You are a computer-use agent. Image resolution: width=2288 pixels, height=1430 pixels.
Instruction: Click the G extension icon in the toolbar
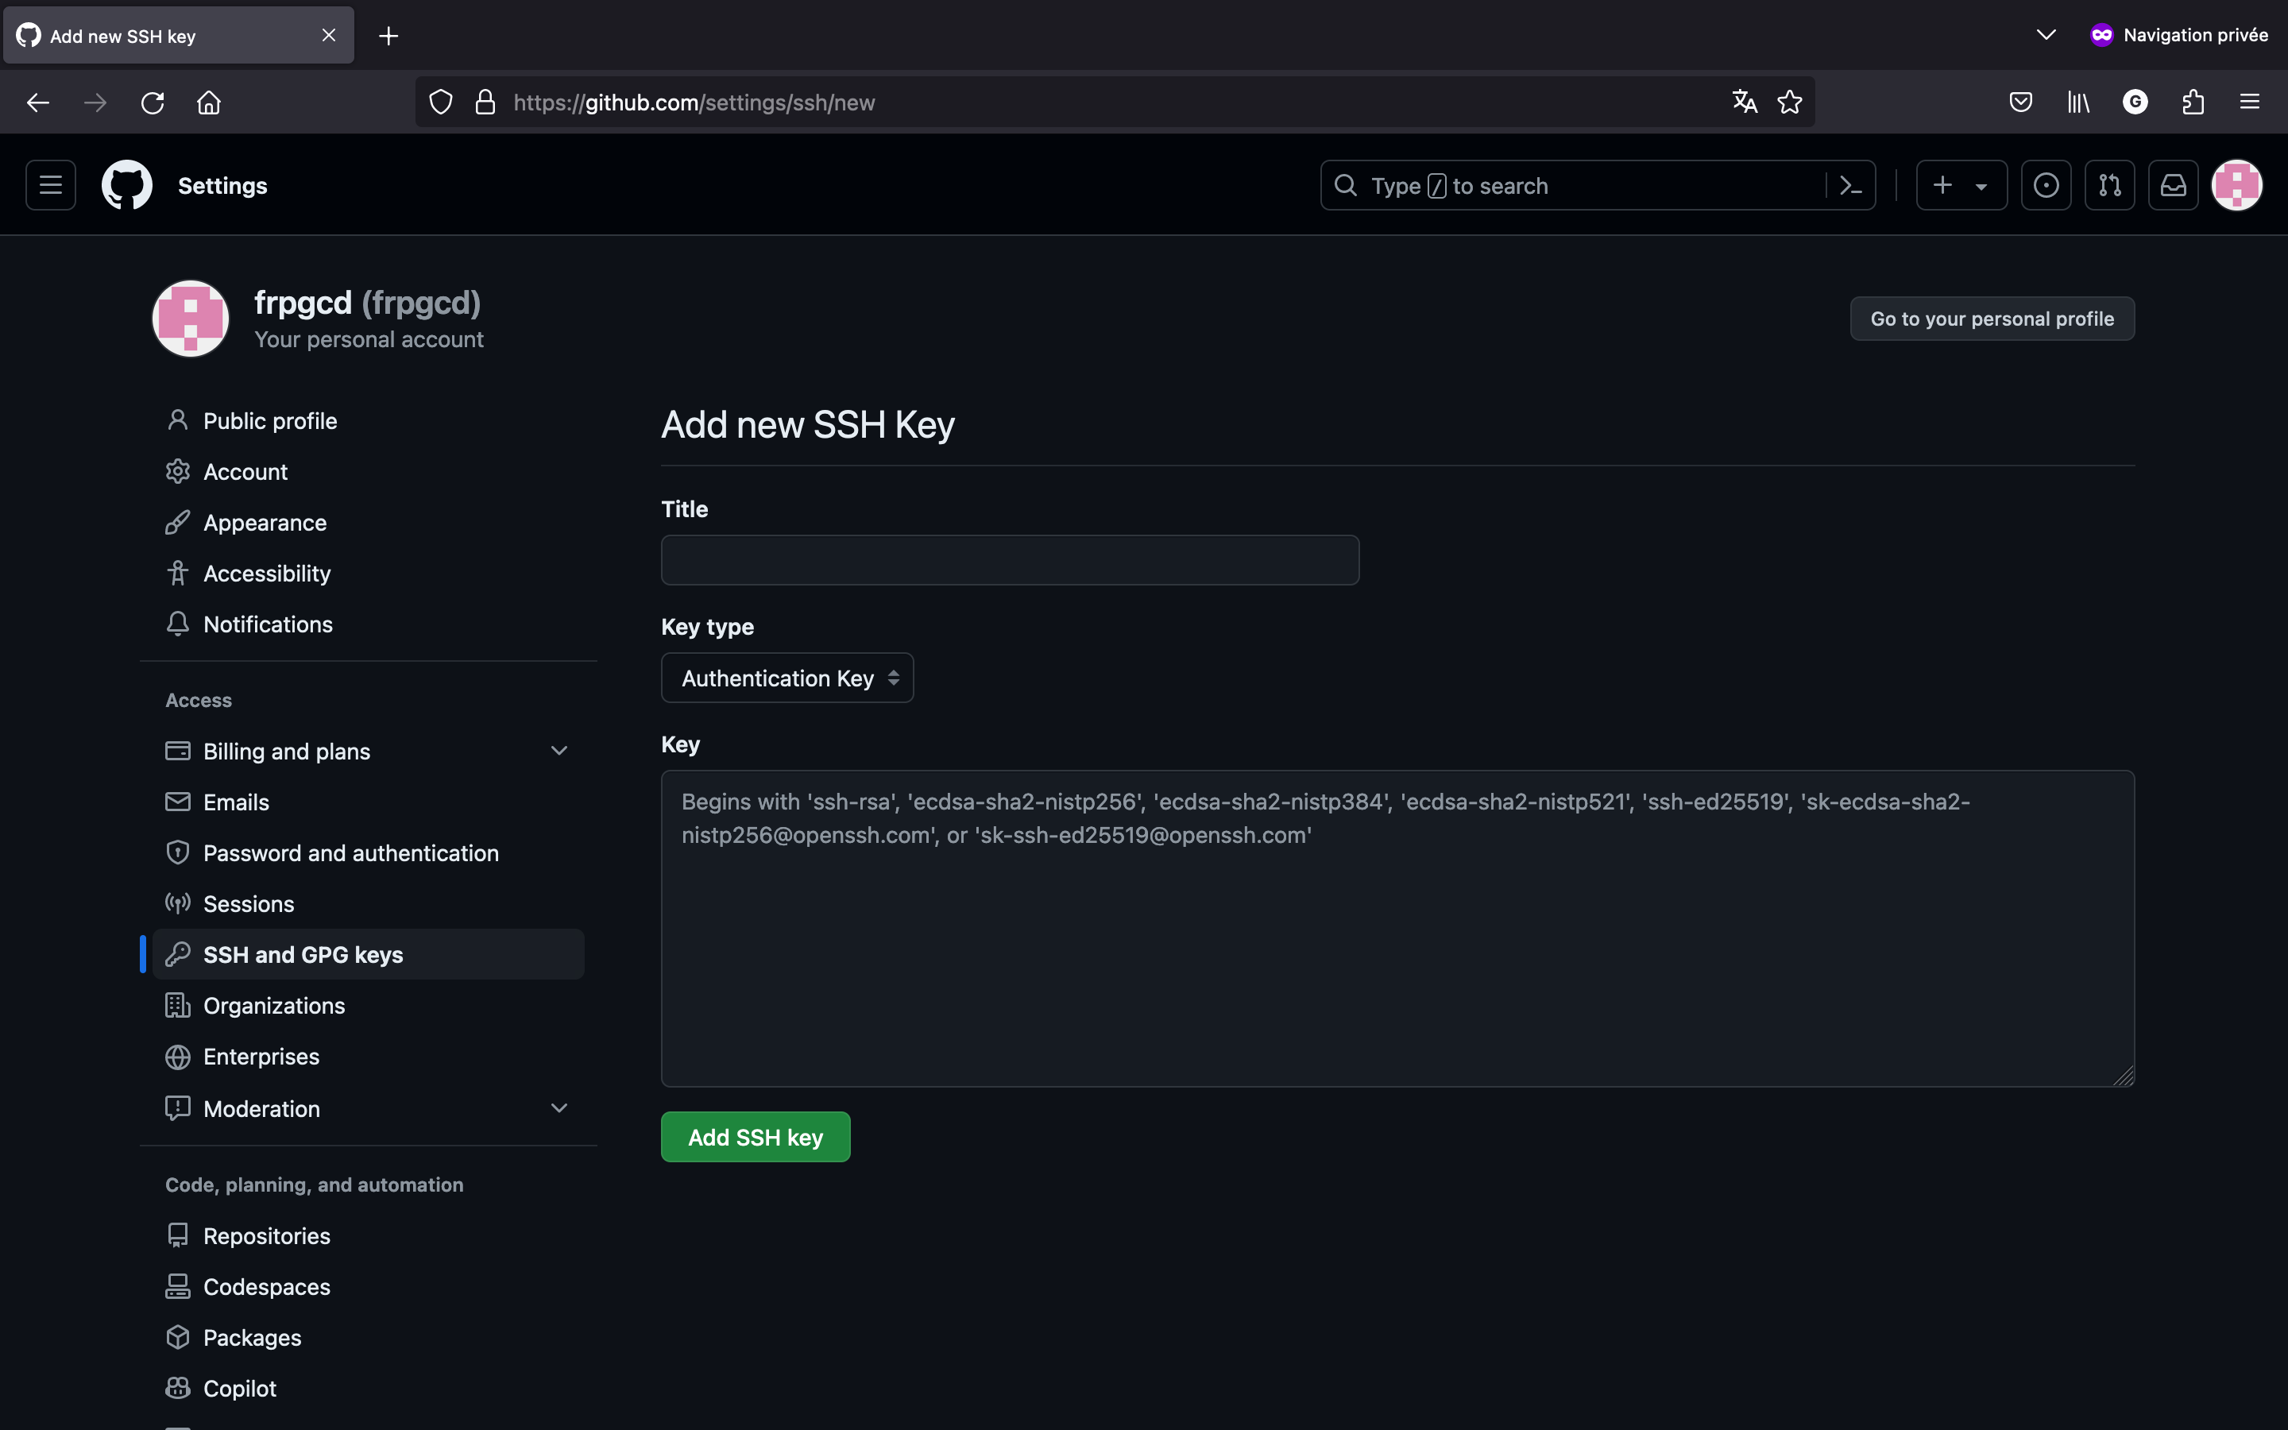coord(2135,102)
